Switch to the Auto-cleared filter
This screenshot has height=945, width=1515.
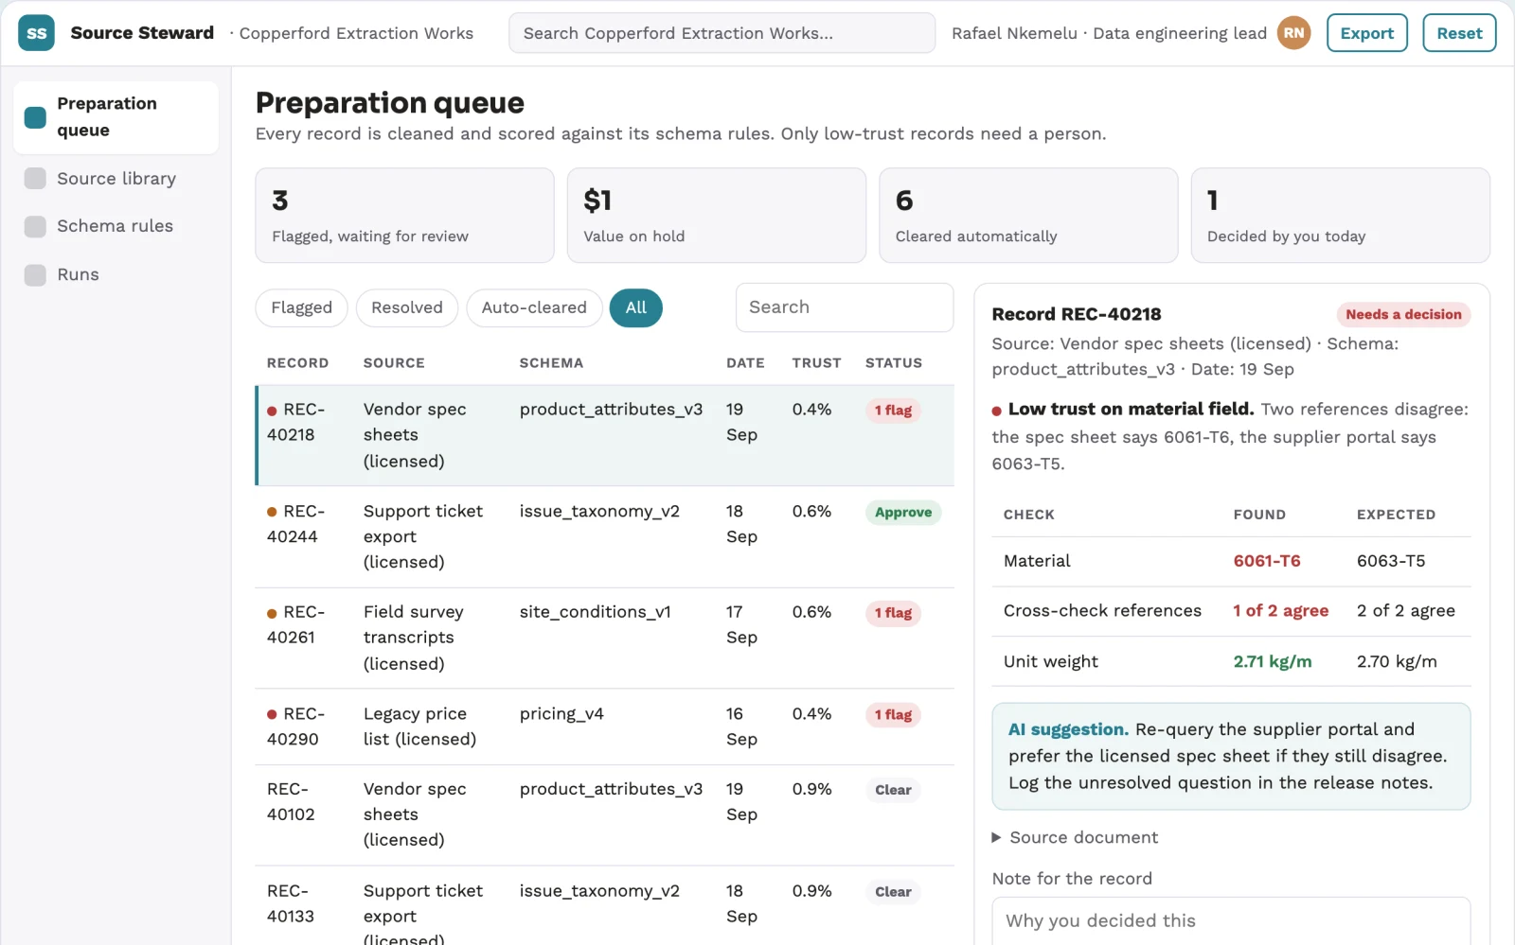pyautogui.click(x=534, y=307)
